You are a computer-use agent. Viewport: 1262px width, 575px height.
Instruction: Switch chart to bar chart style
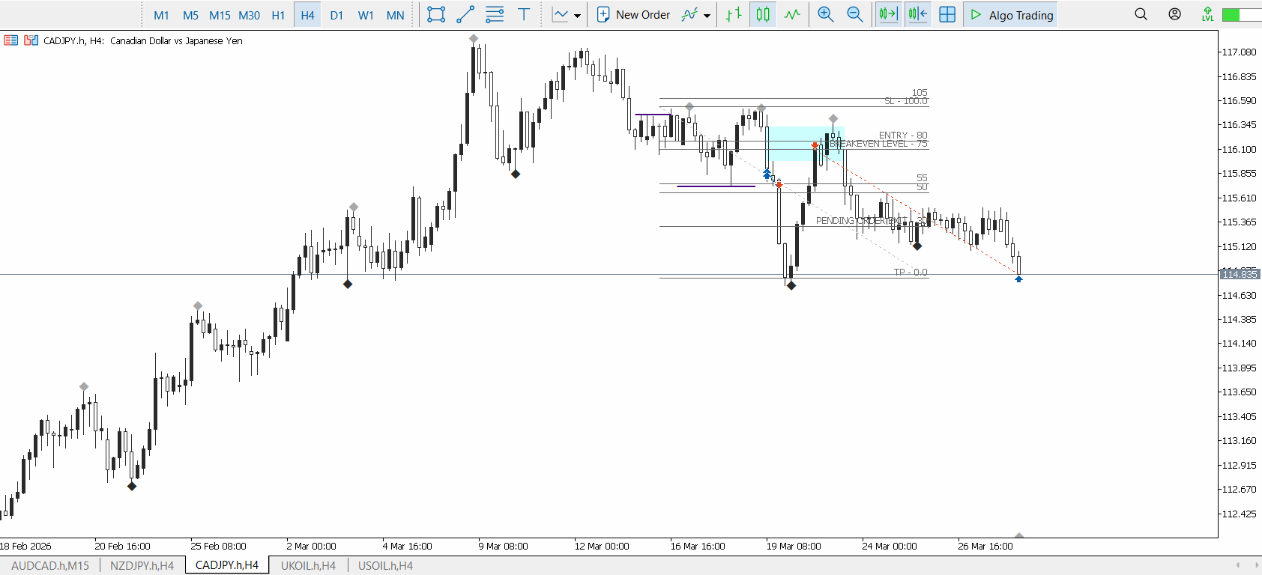(734, 15)
